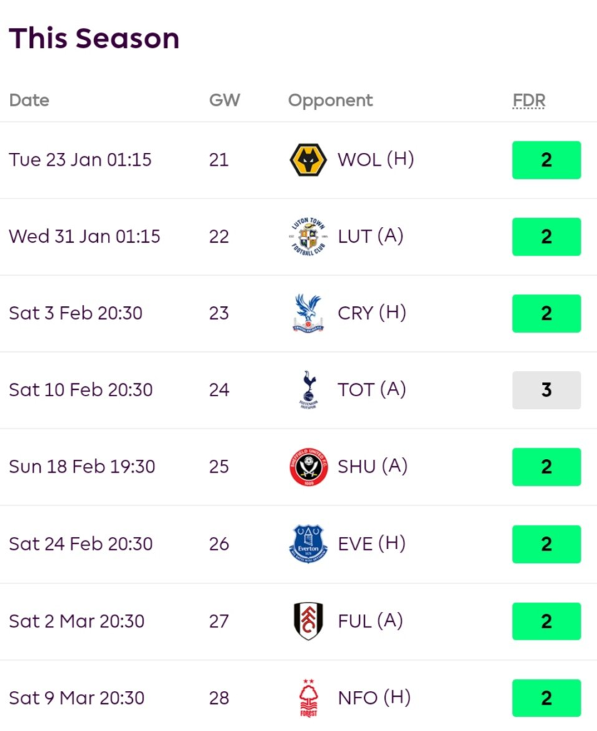Click the grey FDR 3 badge for Tottenham

pyautogui.click(x=546, y=390)
